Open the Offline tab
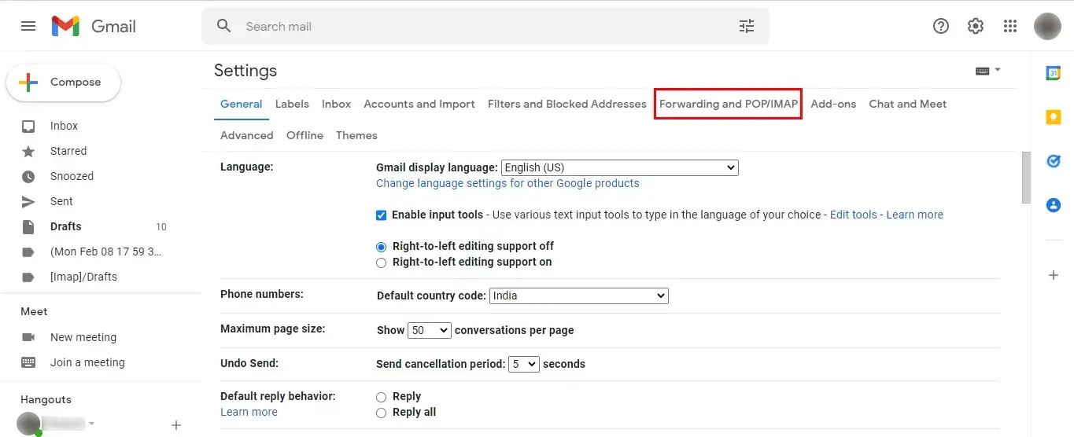 [304, 135]
